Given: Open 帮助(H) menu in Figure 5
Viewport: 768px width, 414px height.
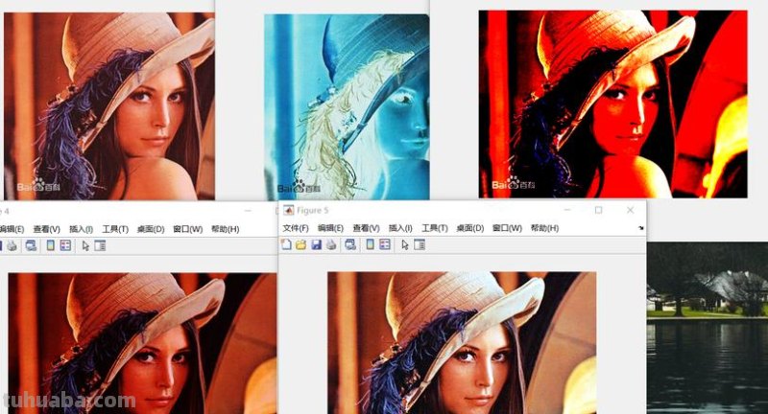Looking at the screenshot, I should 544,228.
